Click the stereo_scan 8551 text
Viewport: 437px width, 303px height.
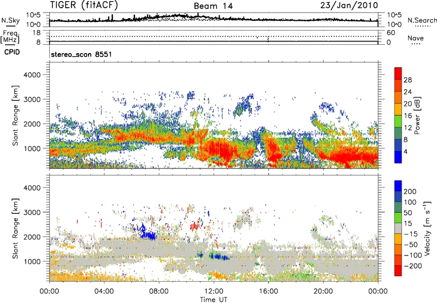coord(81,54)
